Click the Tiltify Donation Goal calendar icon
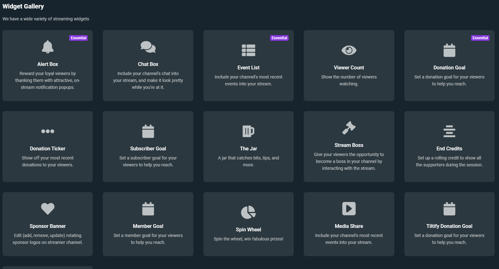This screenshot has height=269, width=499. click(449, 209)
